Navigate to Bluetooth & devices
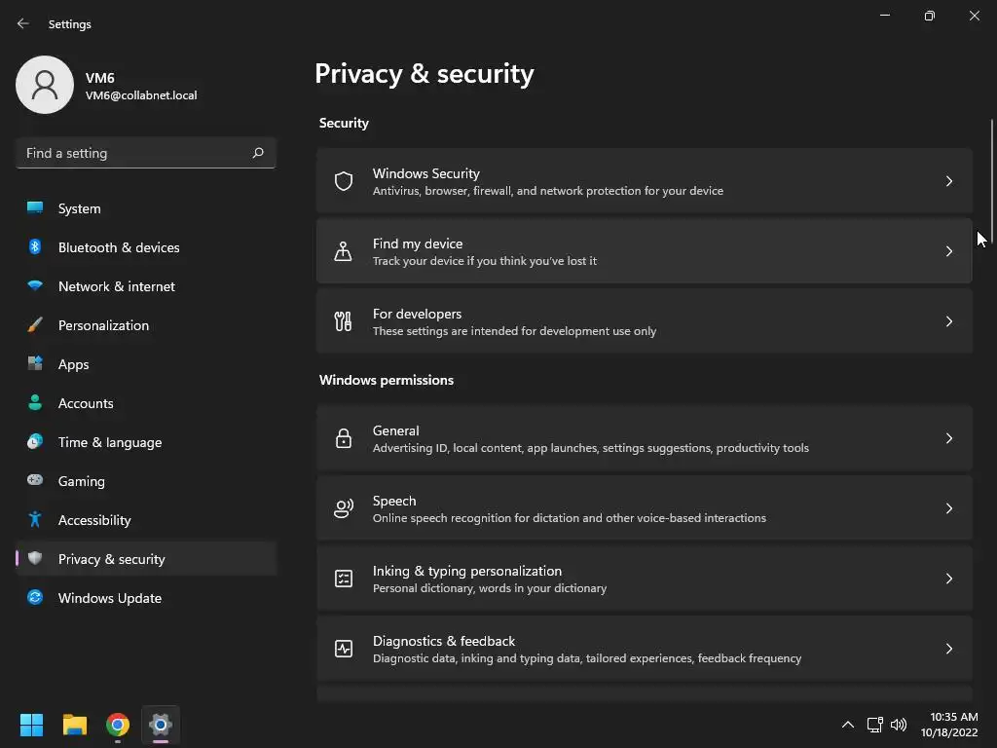Screen dimensions: 997x748 [x=119, y=247]
